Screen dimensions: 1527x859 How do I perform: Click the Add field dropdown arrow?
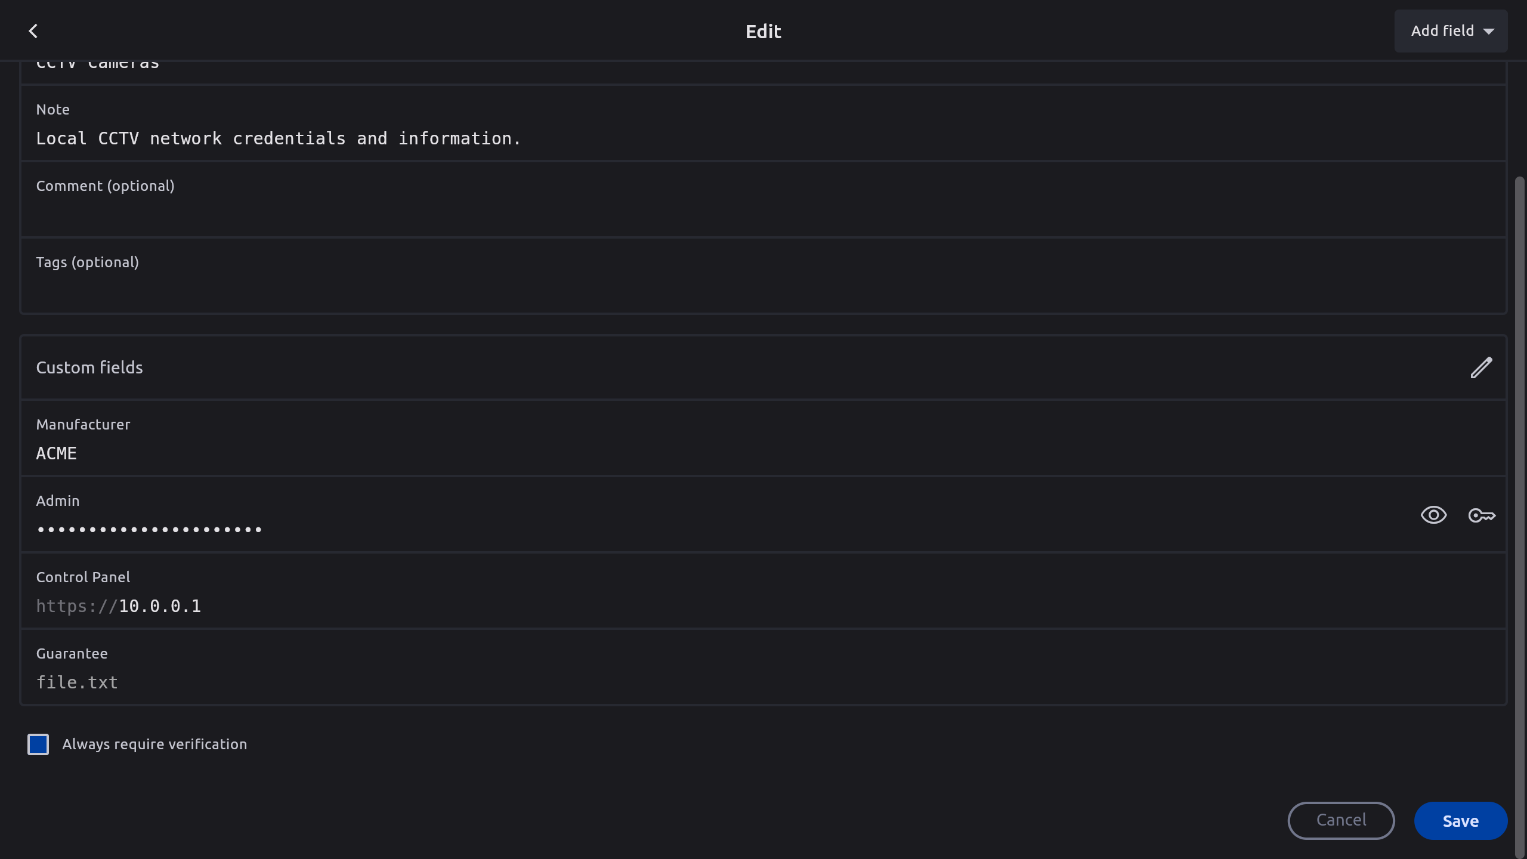1489,32
